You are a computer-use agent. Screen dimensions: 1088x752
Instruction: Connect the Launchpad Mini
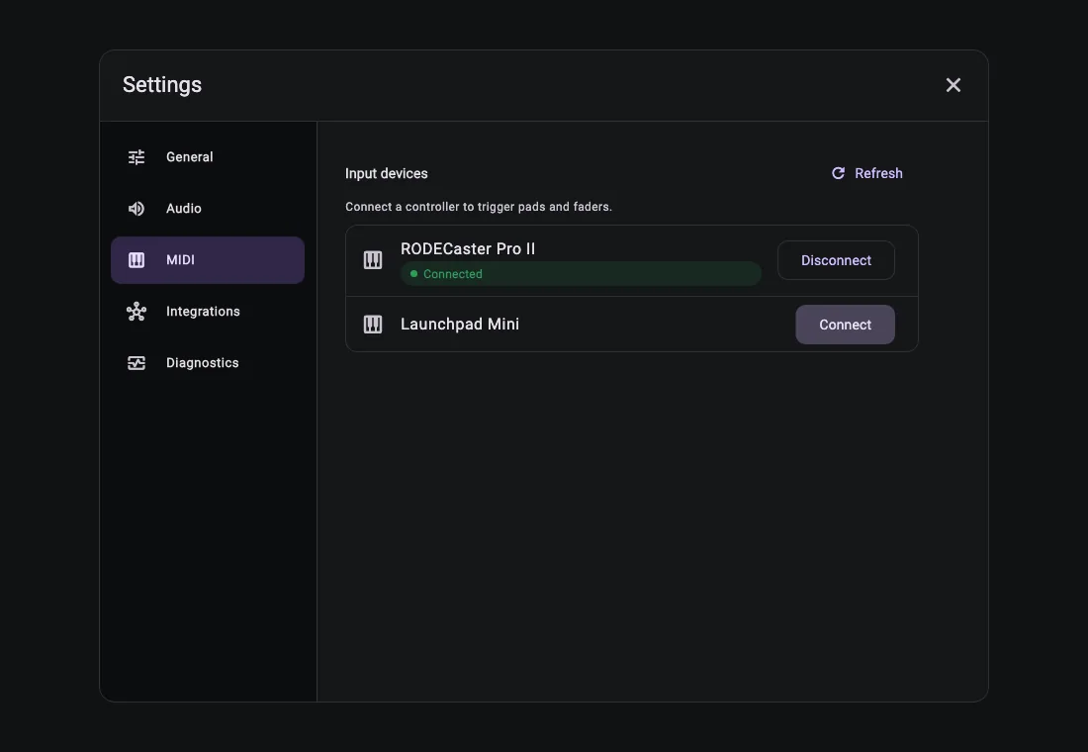point(845,325)
